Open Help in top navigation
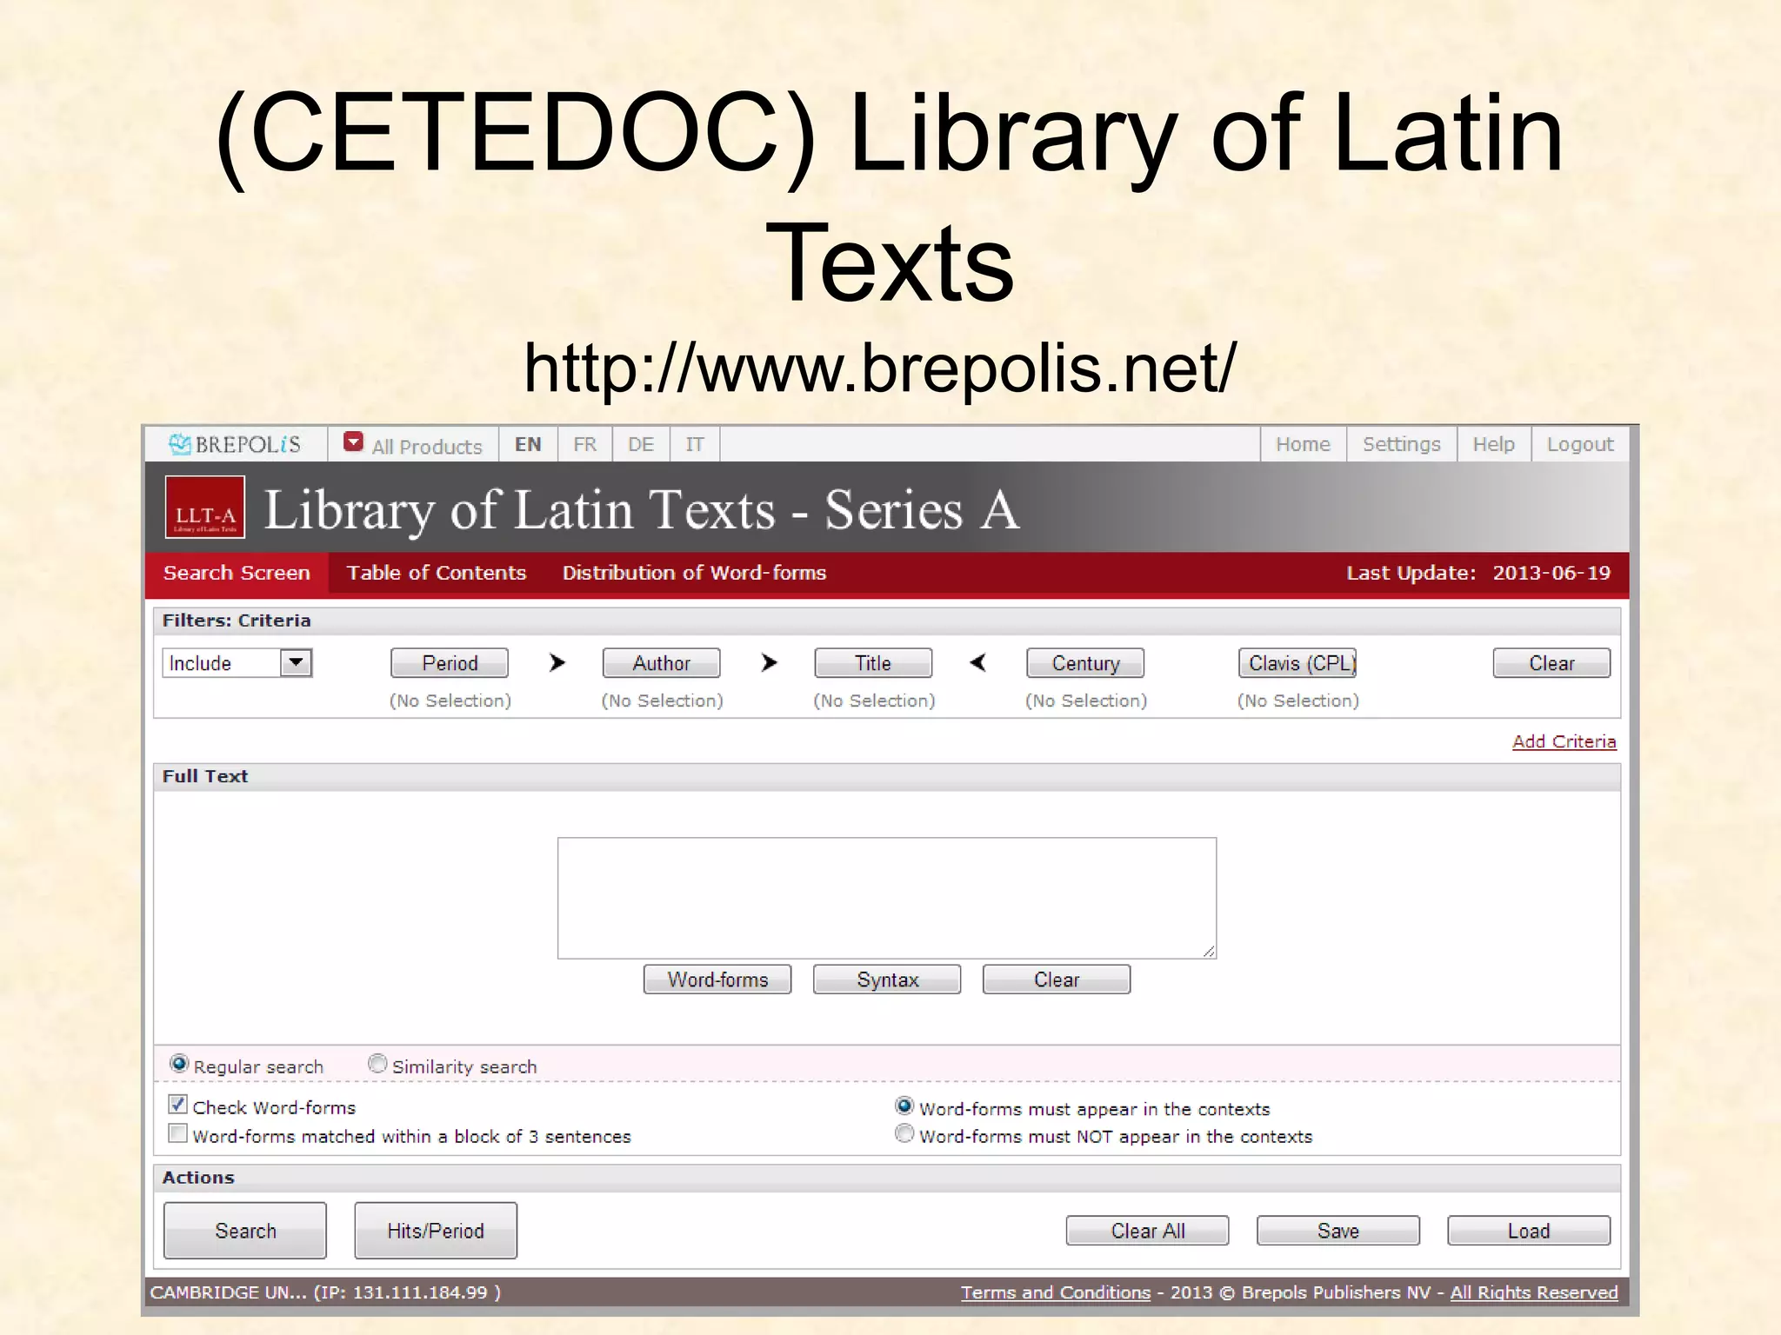Image resolution: width=1781 pixels, height=1335 pixels. (1494, 444)
